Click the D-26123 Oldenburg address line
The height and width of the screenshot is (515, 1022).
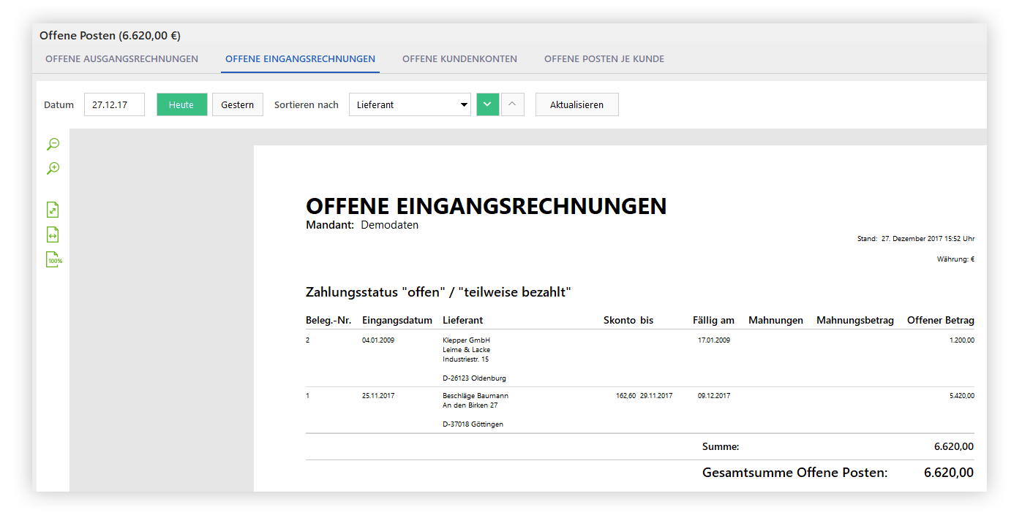(x=474, y=378)
